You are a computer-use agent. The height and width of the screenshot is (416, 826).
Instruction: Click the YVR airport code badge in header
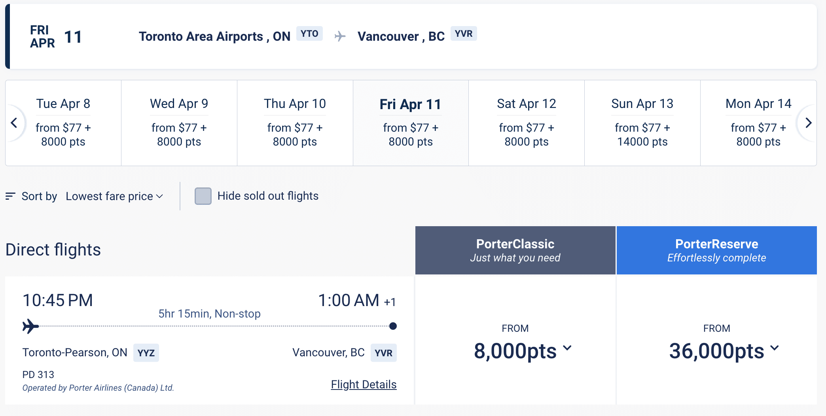(x=464, y=34)
